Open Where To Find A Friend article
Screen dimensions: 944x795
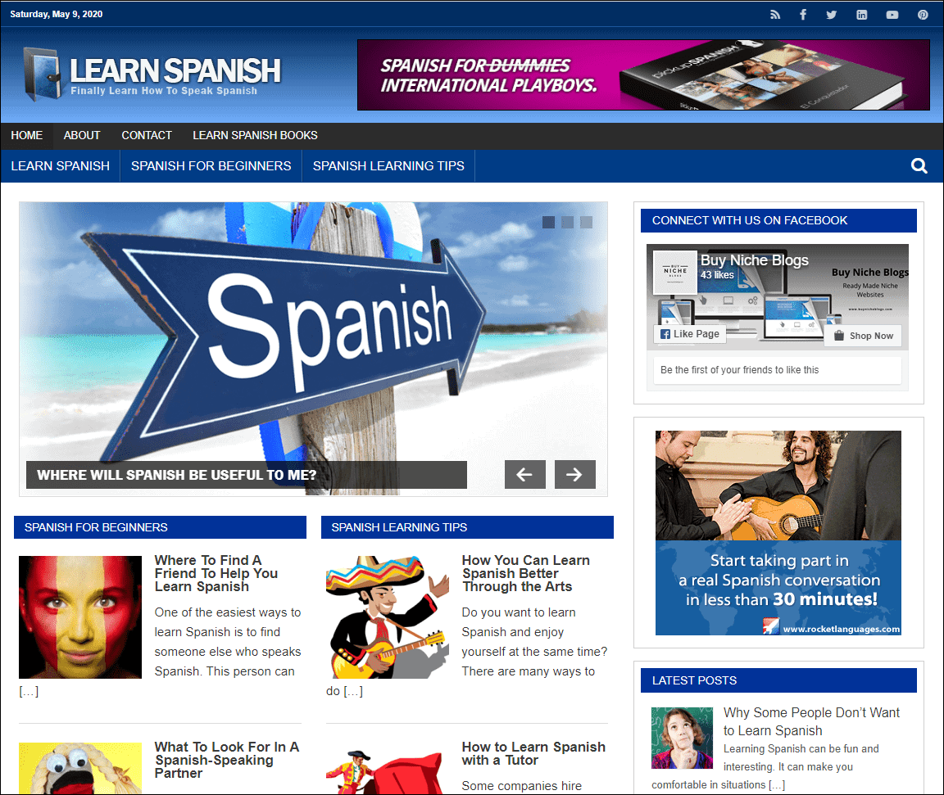click(216, 574)
